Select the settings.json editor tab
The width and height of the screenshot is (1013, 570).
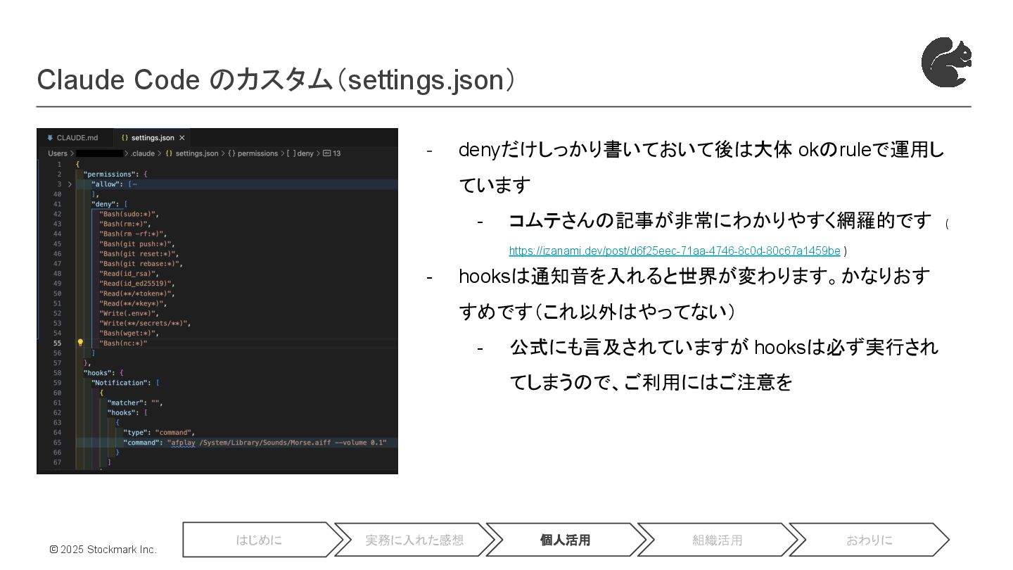(152, 138)
